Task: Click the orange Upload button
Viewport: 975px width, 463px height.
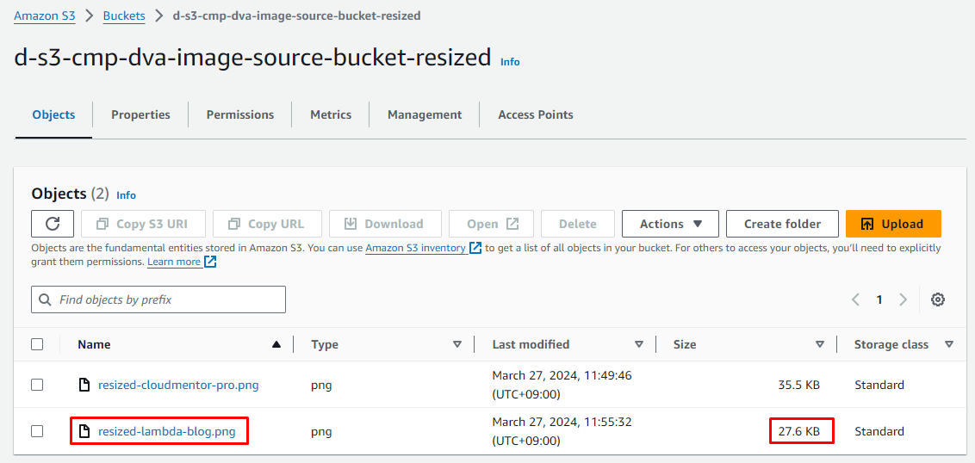Action: (x=892, y=224)
